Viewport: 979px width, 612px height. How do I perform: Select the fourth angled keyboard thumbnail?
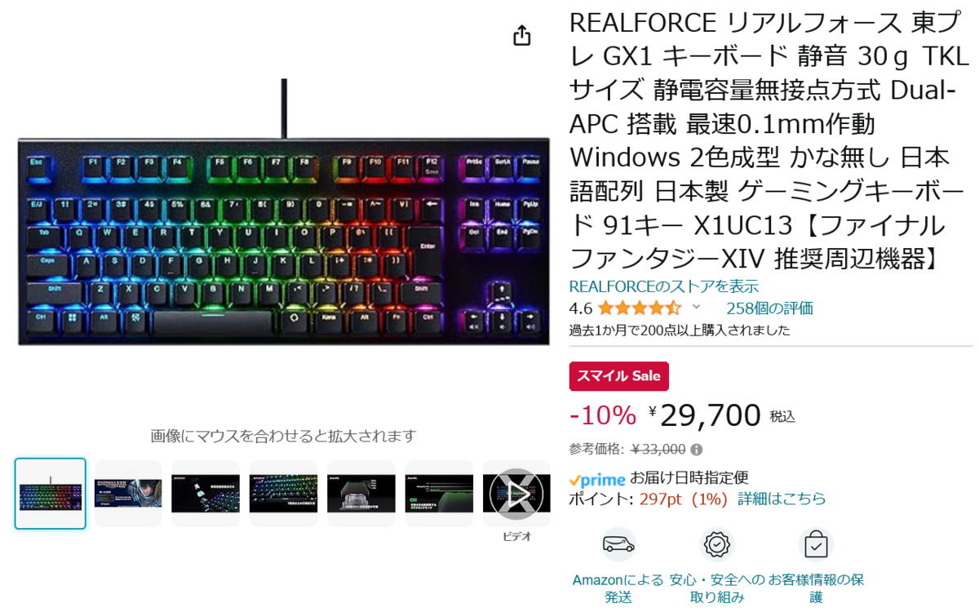click(283, 494)
